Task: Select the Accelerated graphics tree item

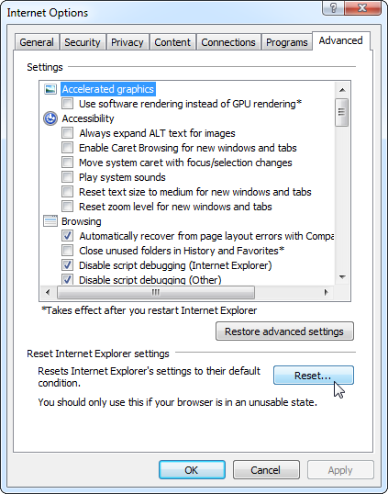Action: coord(108,89)
